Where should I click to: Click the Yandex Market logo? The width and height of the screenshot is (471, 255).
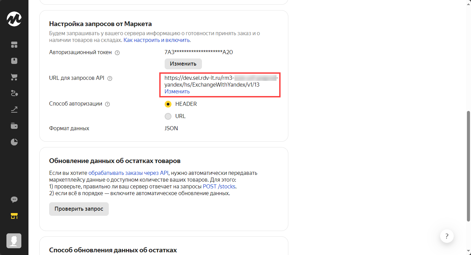pyautogui.click(x=14, y=19)
